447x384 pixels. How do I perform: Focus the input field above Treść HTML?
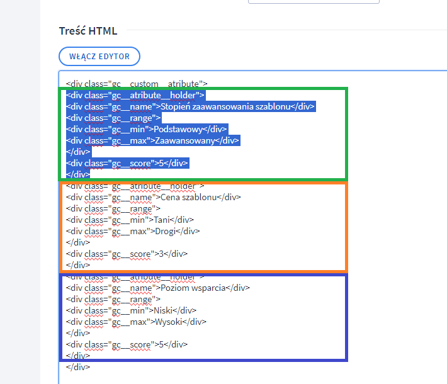[x=314, y=1]
